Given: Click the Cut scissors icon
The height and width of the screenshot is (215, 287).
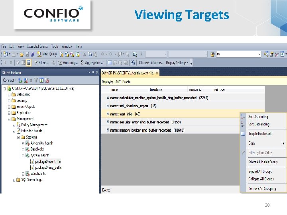Looking at the screenshot, I should click(x=85, y=54).
